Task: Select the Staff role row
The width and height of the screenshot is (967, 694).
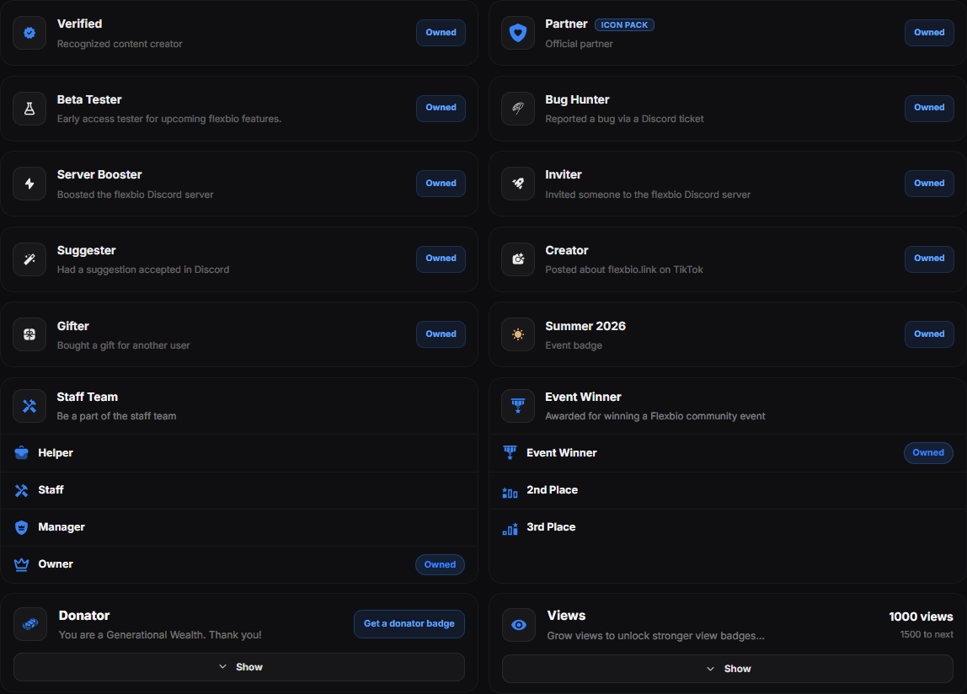Action: point(239,490)
